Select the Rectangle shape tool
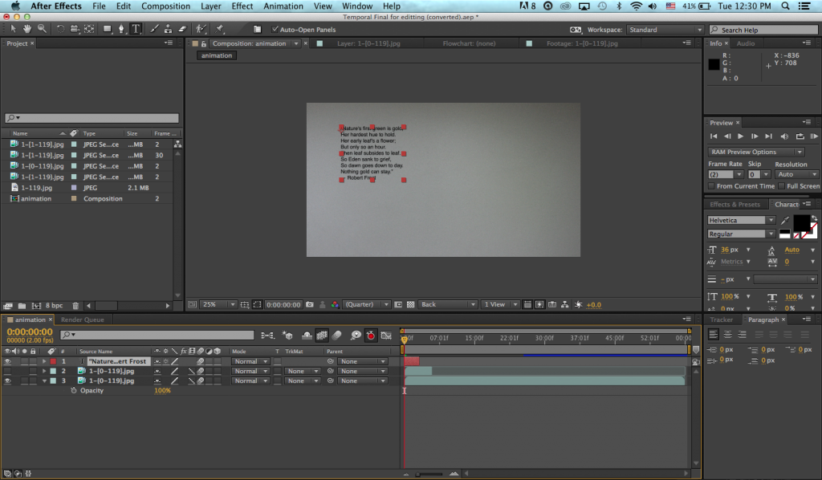The image size is (822, 480). (x=107, y=29)
